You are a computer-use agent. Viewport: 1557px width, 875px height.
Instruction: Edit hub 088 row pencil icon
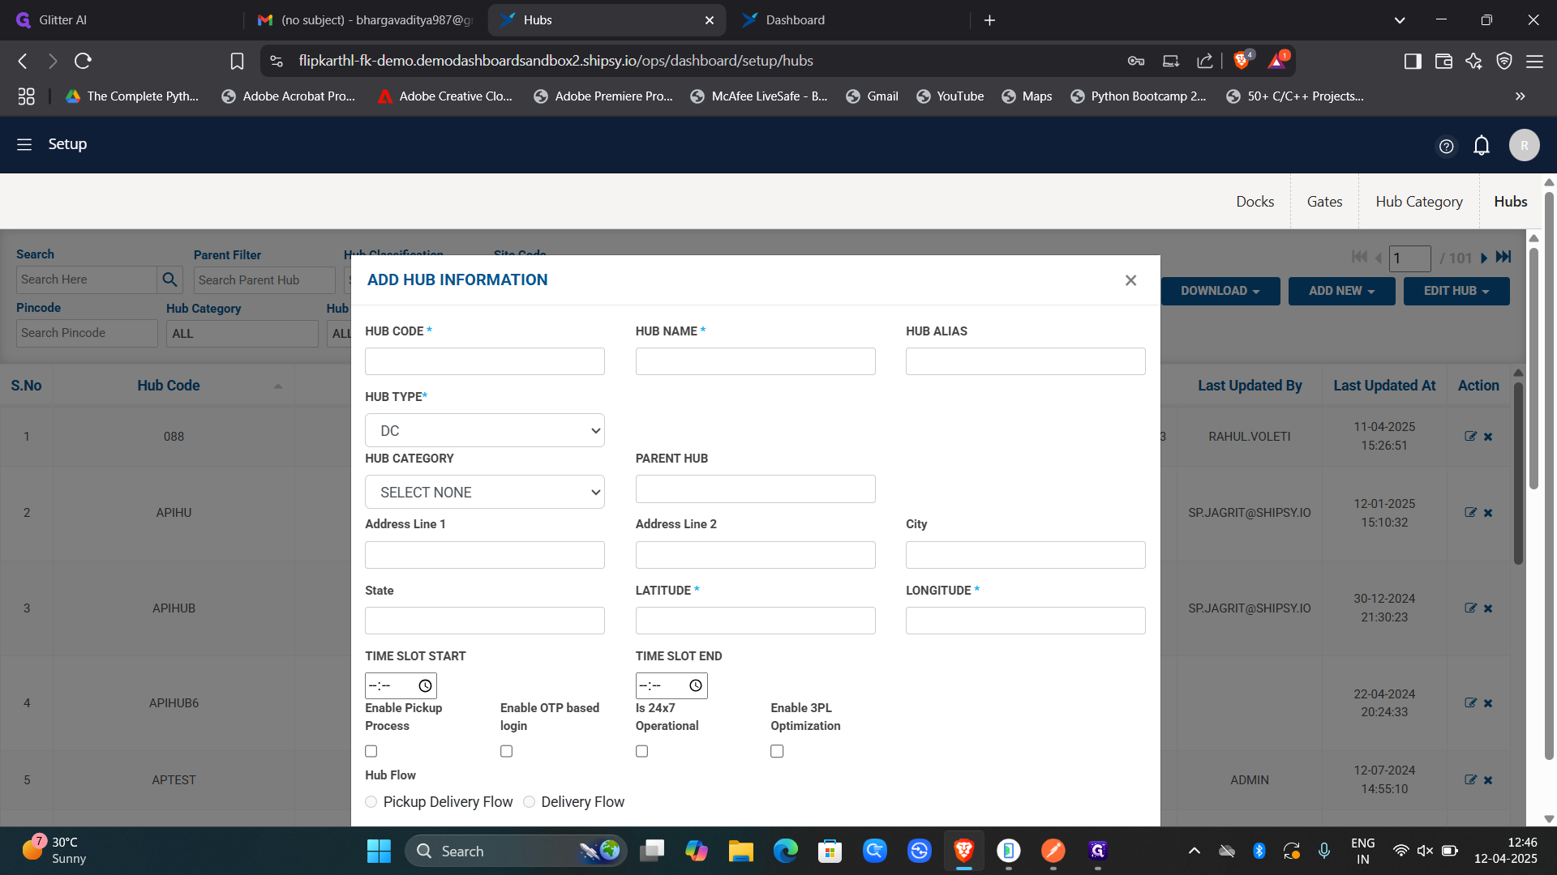1470,436
